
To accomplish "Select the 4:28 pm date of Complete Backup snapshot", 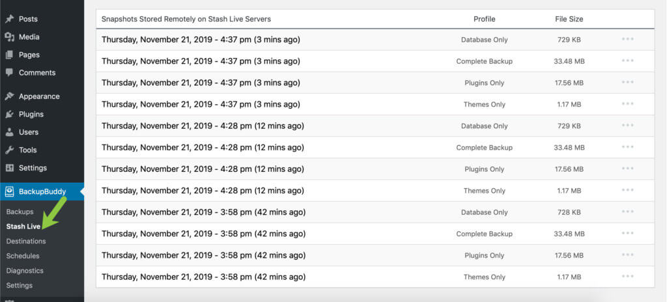I will click(x=203, y=148).
